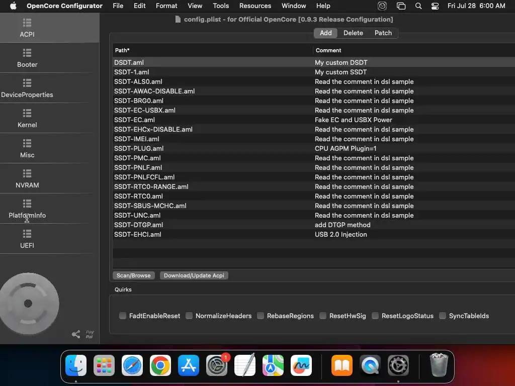Open TextEdit from the dock
Image resolution: width=515 pixels, height=386 pixels.
pos(245,365)
